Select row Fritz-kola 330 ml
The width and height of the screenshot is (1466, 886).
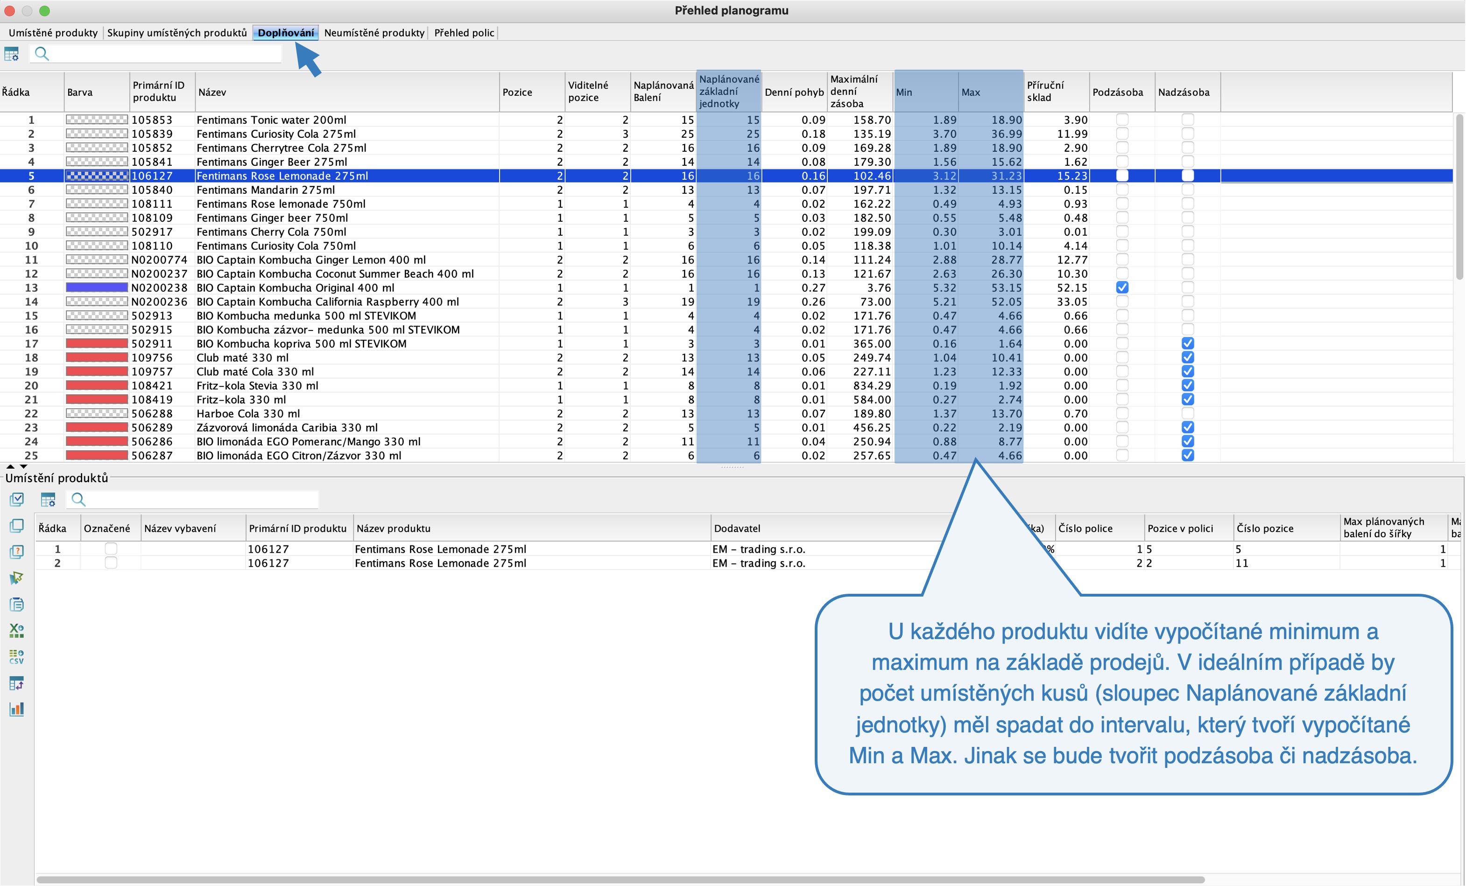726,399
